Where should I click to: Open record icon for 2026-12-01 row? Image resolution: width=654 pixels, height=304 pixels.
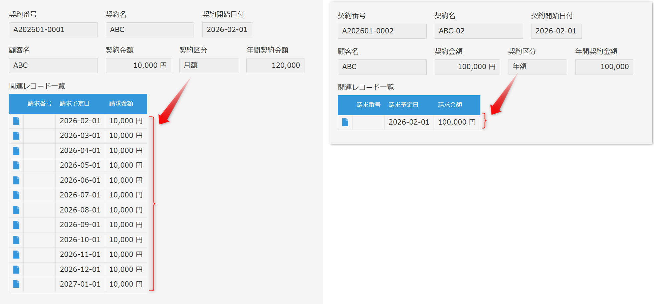pyautogui.click(x=16, y=270)
